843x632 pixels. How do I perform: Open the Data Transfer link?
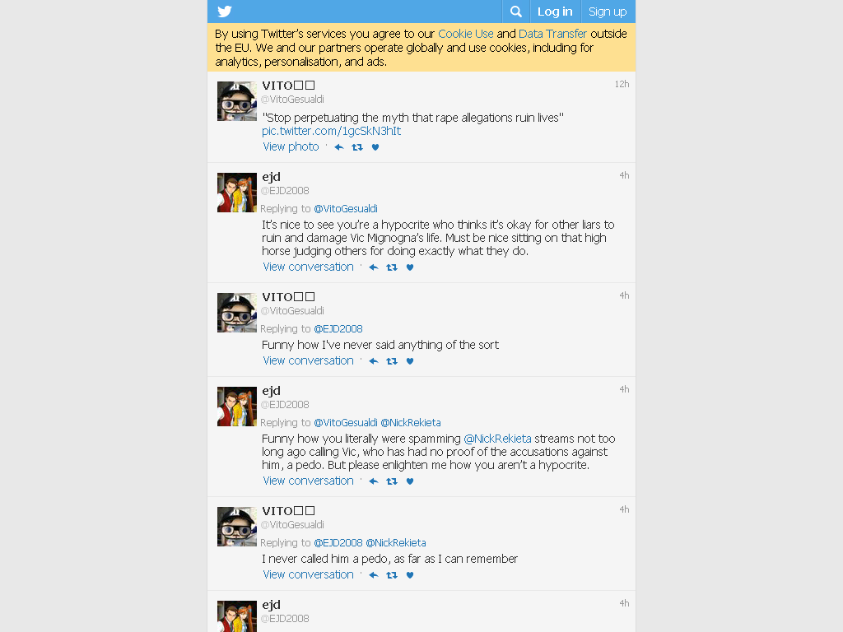[x=552, y=34]
